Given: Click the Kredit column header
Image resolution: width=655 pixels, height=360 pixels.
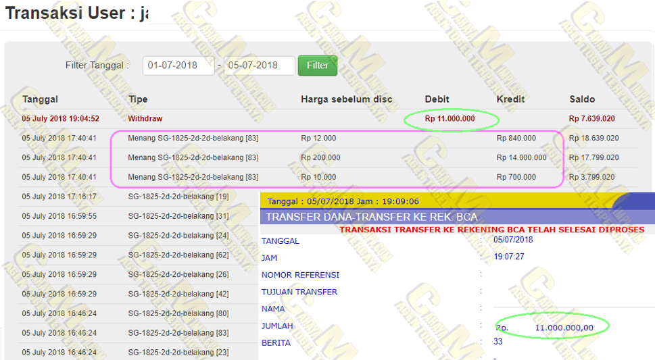Looking at the screenshot, I should click(511, 99).
